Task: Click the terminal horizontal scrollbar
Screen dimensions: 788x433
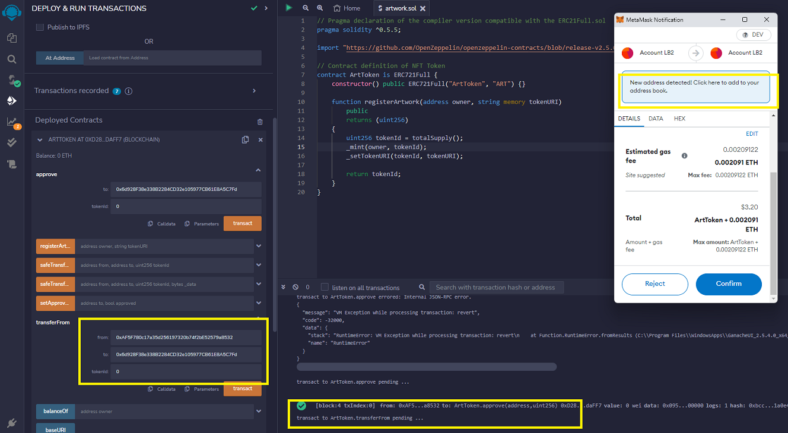Action: click(427, 367)
